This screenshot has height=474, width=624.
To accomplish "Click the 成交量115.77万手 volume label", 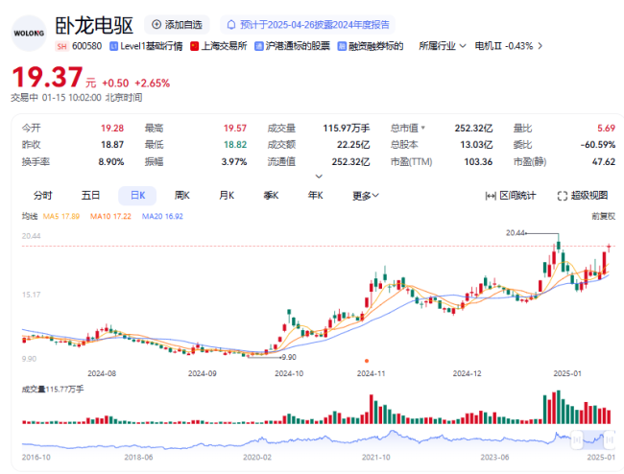I will (53, 390).
